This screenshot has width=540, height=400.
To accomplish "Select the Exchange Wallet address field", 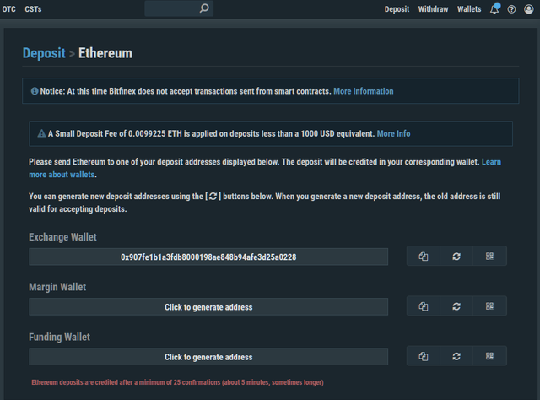I will click(x=208, y=257).
